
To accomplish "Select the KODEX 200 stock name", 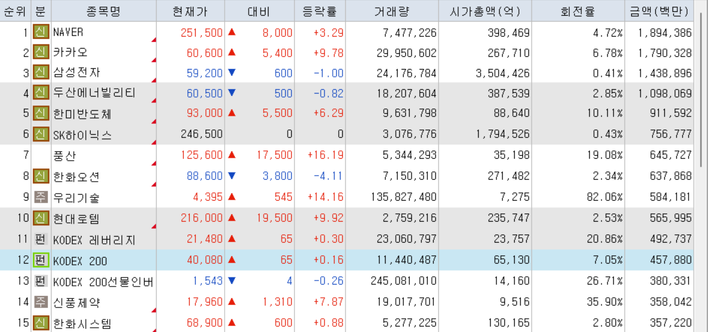I will pos(80,260).
